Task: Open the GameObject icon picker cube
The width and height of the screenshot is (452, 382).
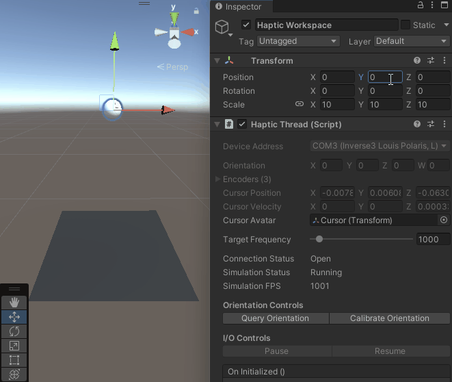Action: [222, 27]
